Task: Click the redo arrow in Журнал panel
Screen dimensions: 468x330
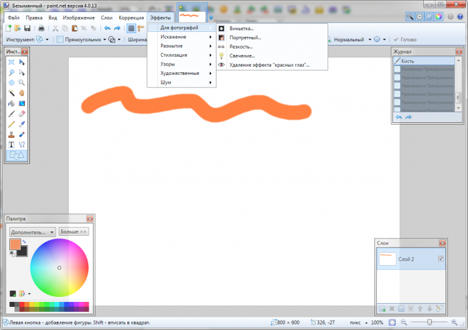Action: pyautogui.click(x=408, y=117)
